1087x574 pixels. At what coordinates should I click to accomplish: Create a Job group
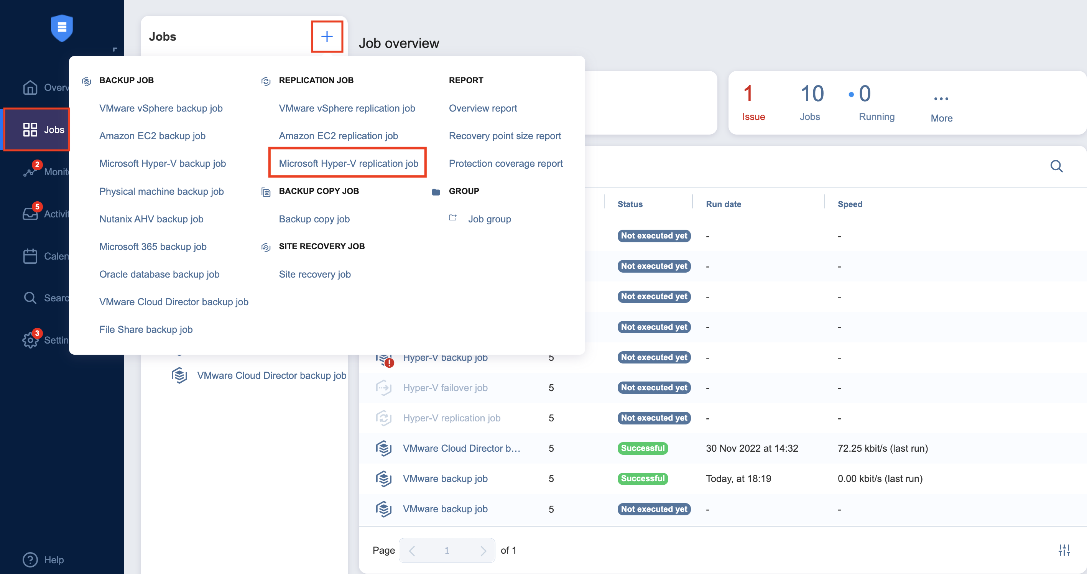click(x=490, y=219)
